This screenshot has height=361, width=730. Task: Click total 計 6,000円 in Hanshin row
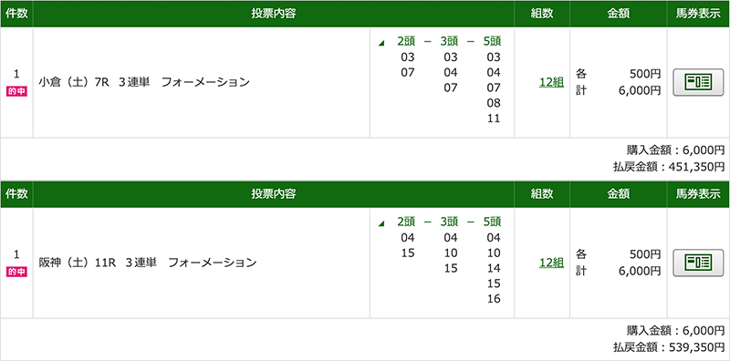click(619, 272)
